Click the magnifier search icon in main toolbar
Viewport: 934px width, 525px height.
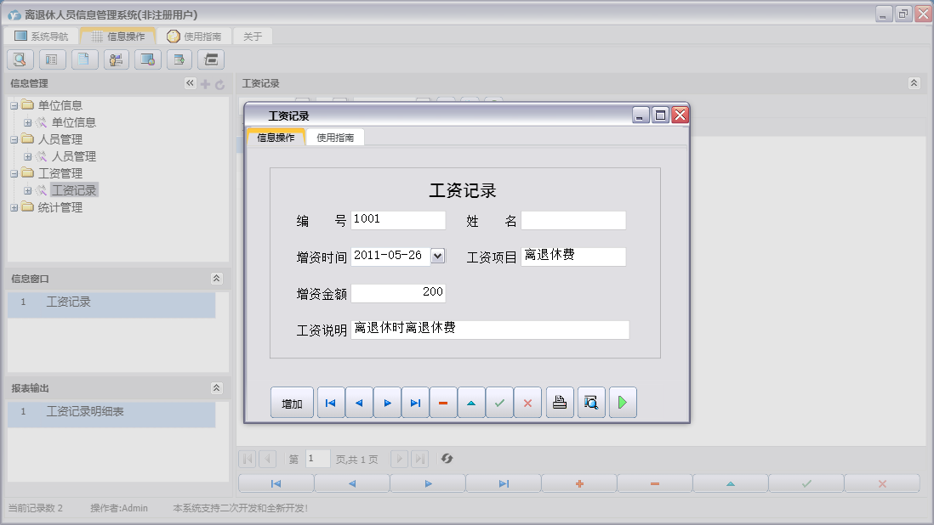tap(20, 59)
